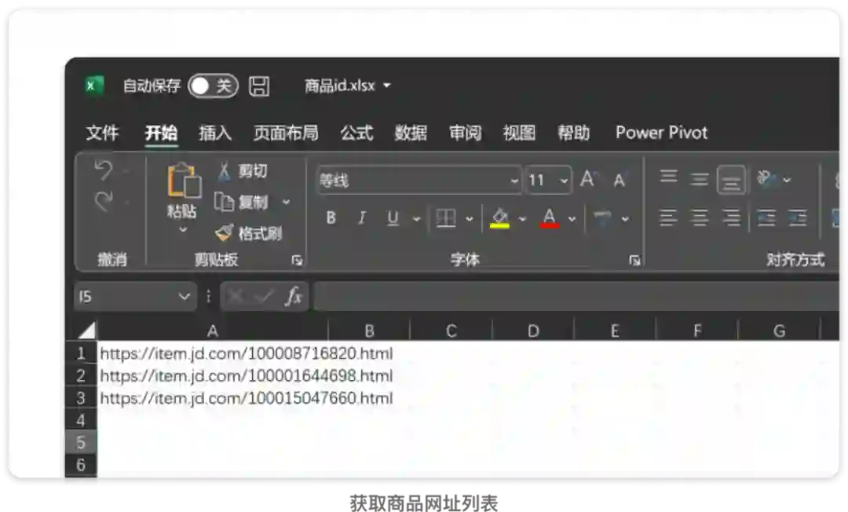Expand the fill color dropdown arrow
The height and width of the screenshot is (512, 848).
click(522, 219)
